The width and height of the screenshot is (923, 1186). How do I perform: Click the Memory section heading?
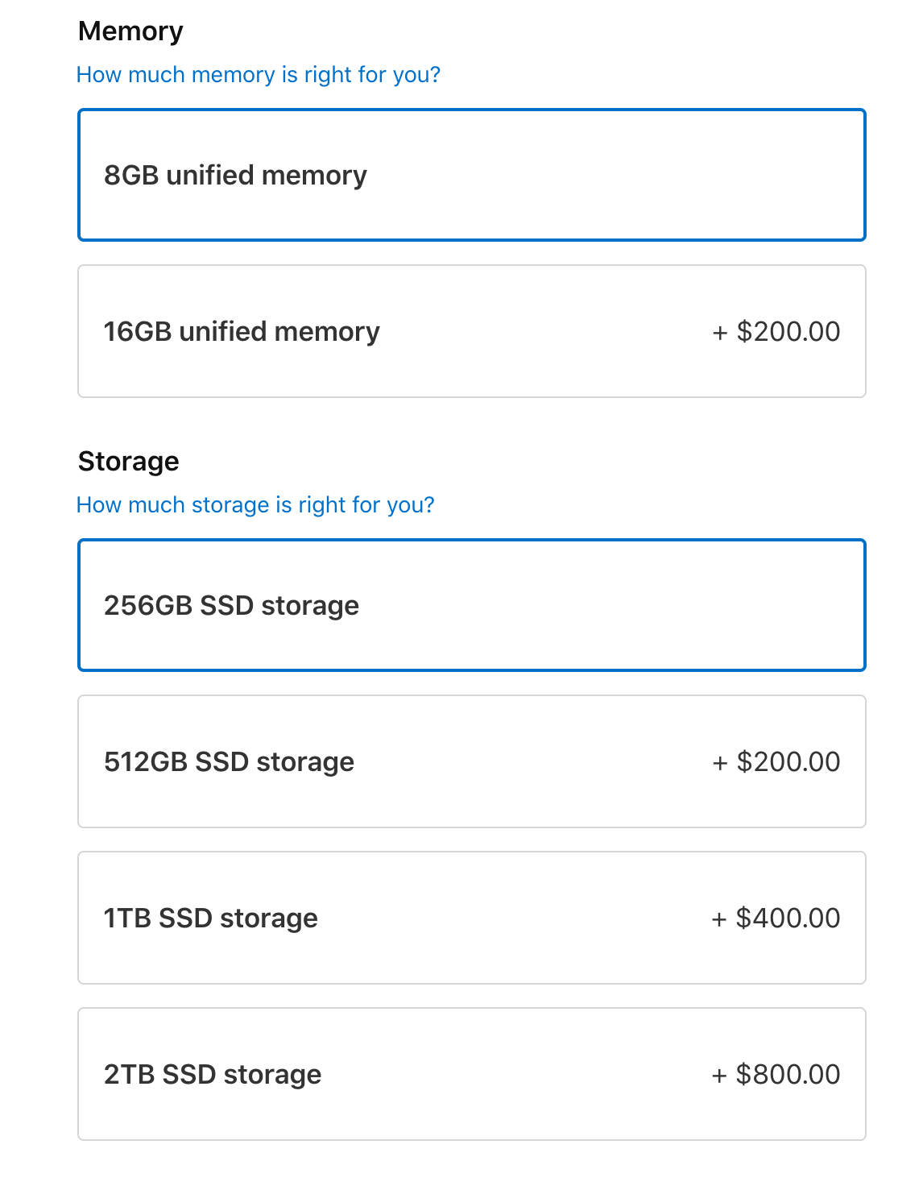click(130, 31)
